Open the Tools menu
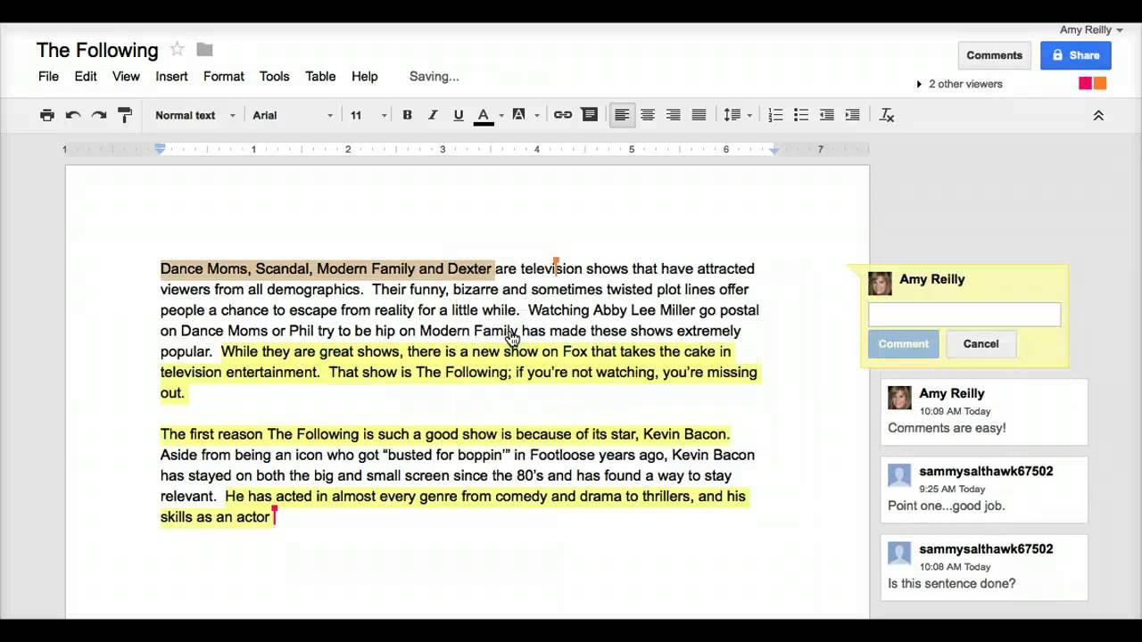 pos(274,77)
